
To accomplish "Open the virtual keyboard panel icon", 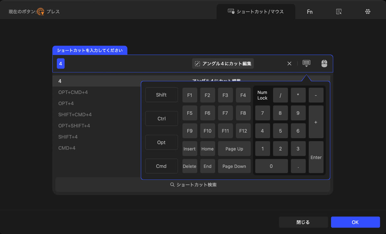I will coord(307,64).
